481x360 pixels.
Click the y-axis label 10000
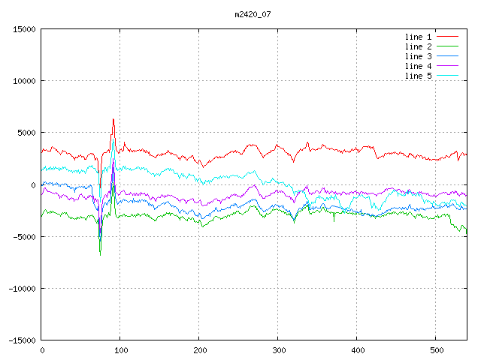pos(24,81)
